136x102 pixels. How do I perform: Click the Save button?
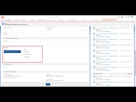(x=48, y=84)
